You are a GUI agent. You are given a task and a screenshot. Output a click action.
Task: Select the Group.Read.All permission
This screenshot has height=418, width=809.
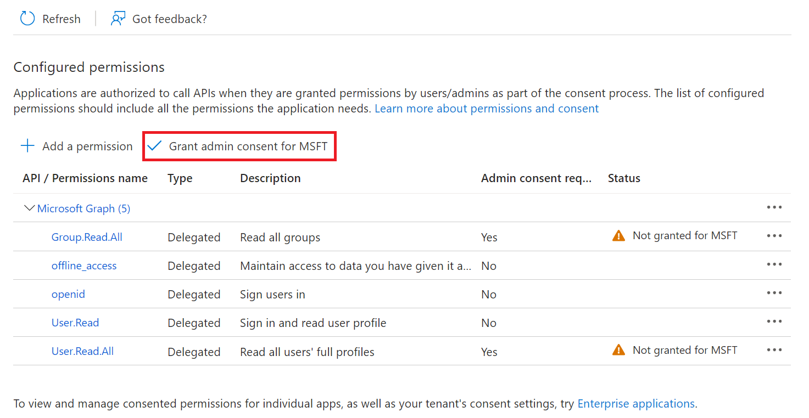click(x=87, y=237)
